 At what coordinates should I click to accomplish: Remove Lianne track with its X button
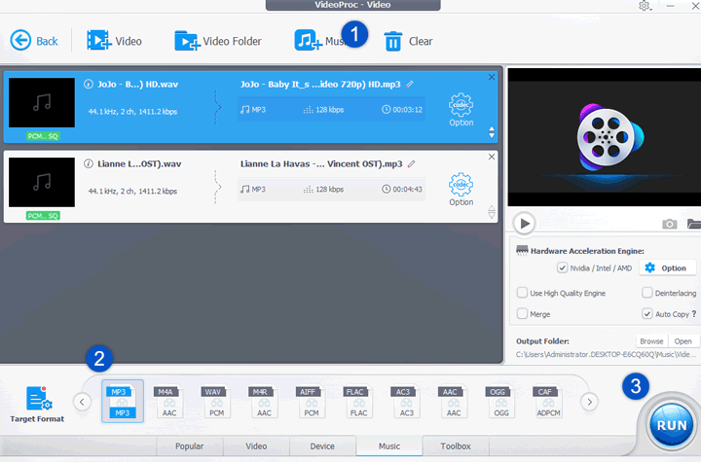492,157
